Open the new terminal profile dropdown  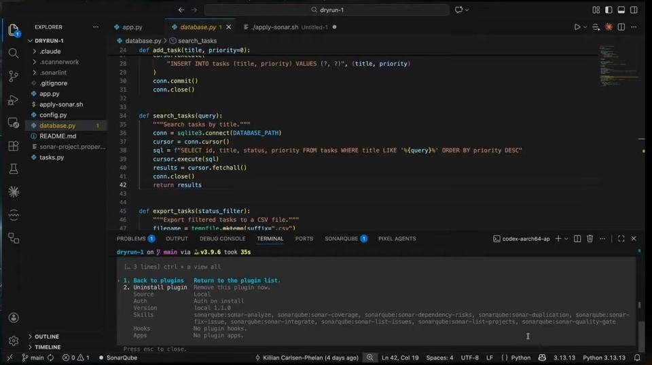(566, 239)
